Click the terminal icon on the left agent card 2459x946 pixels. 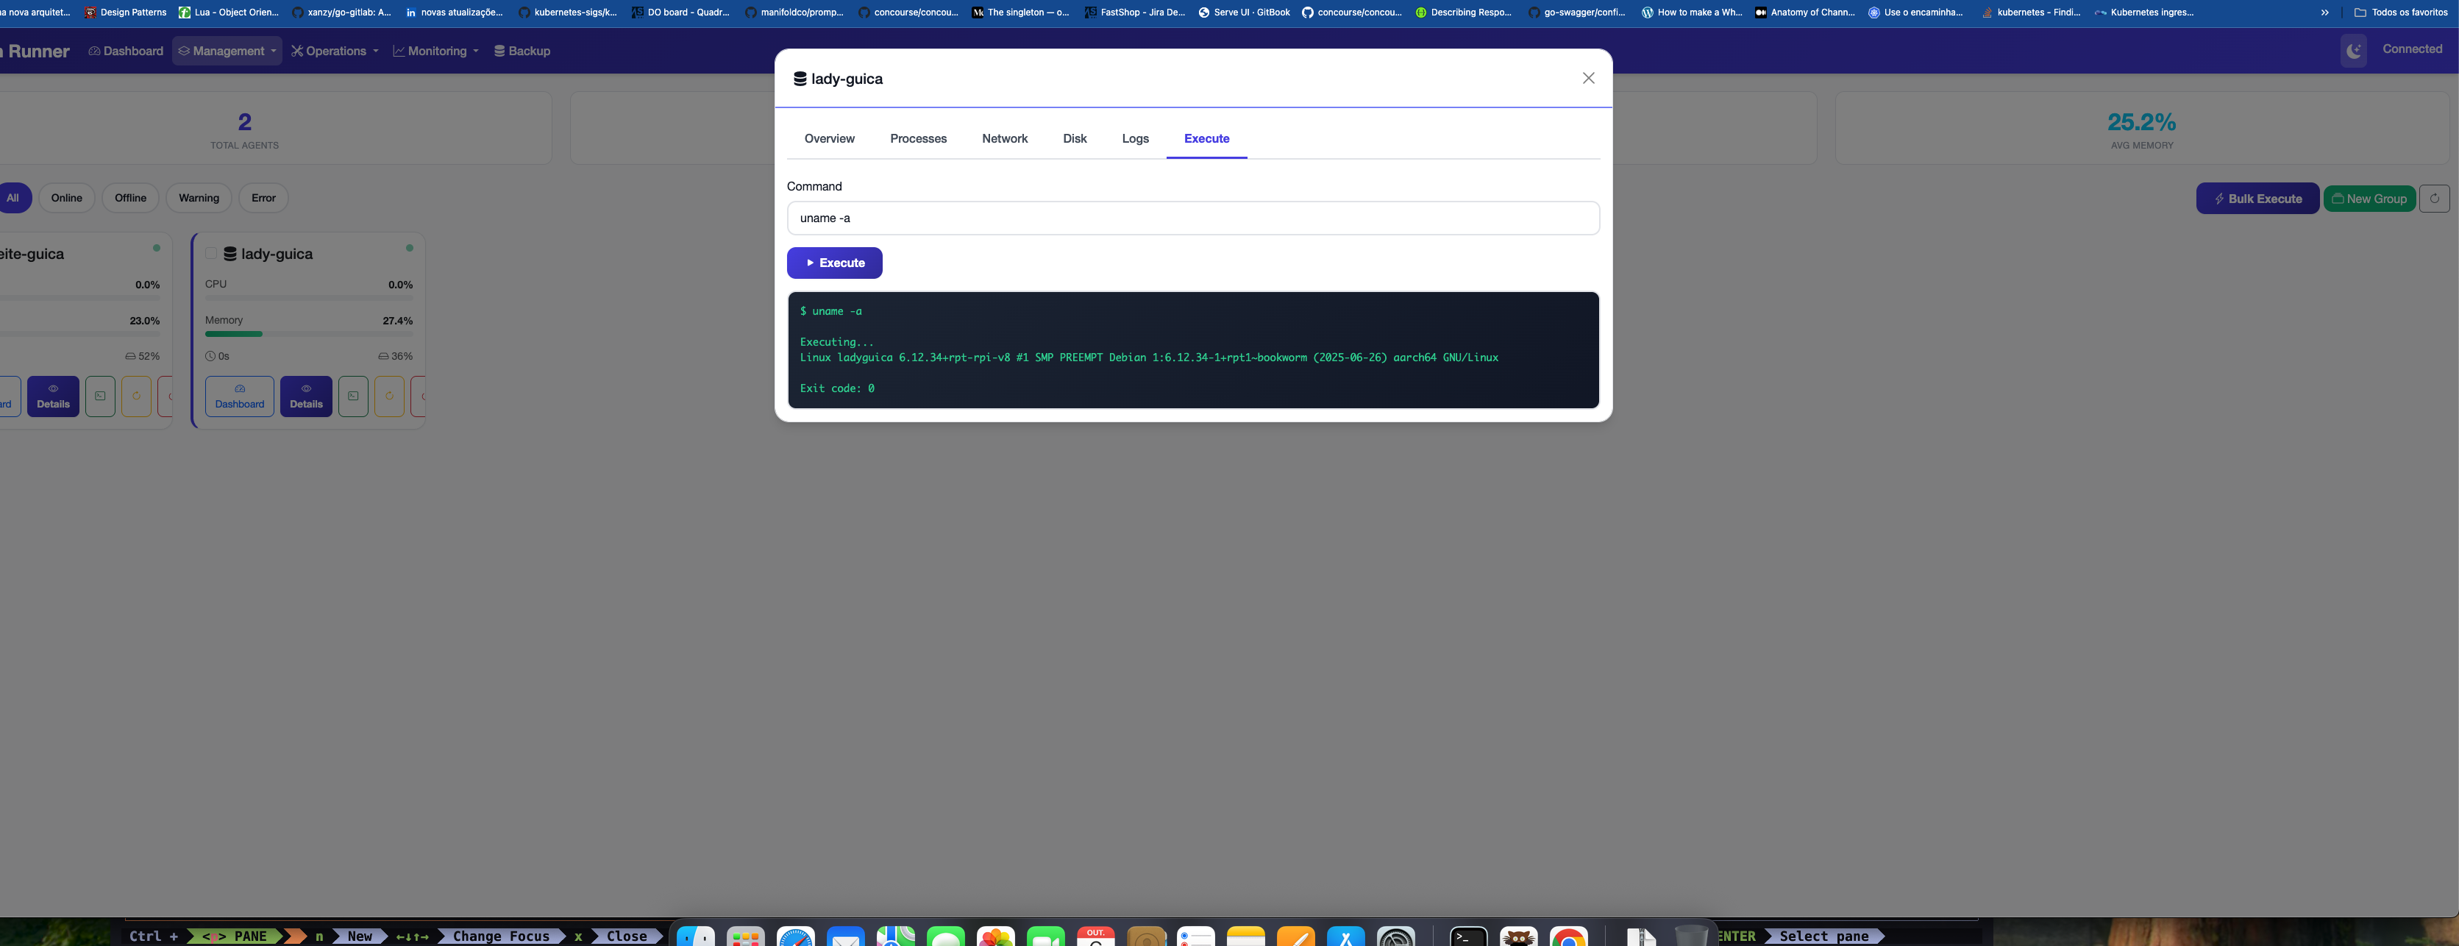(100, 396)
